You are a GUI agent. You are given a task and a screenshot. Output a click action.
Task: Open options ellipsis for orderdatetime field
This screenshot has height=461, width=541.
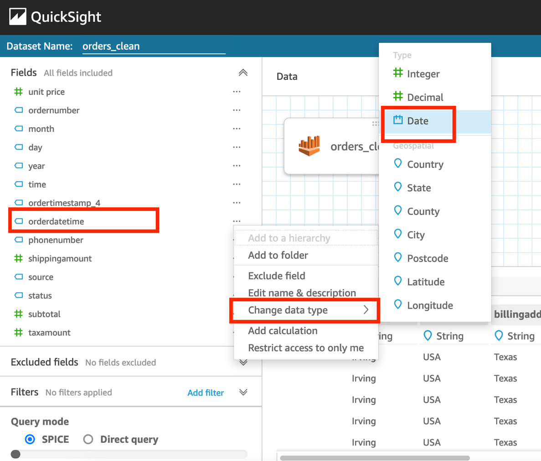pos(237,221)
